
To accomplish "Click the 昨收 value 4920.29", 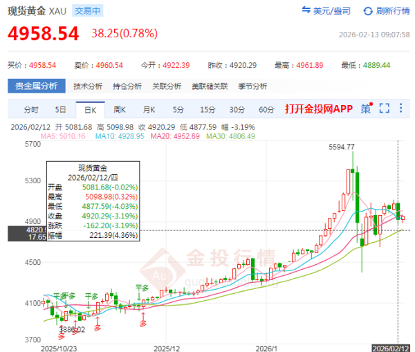I will (243, 65).
